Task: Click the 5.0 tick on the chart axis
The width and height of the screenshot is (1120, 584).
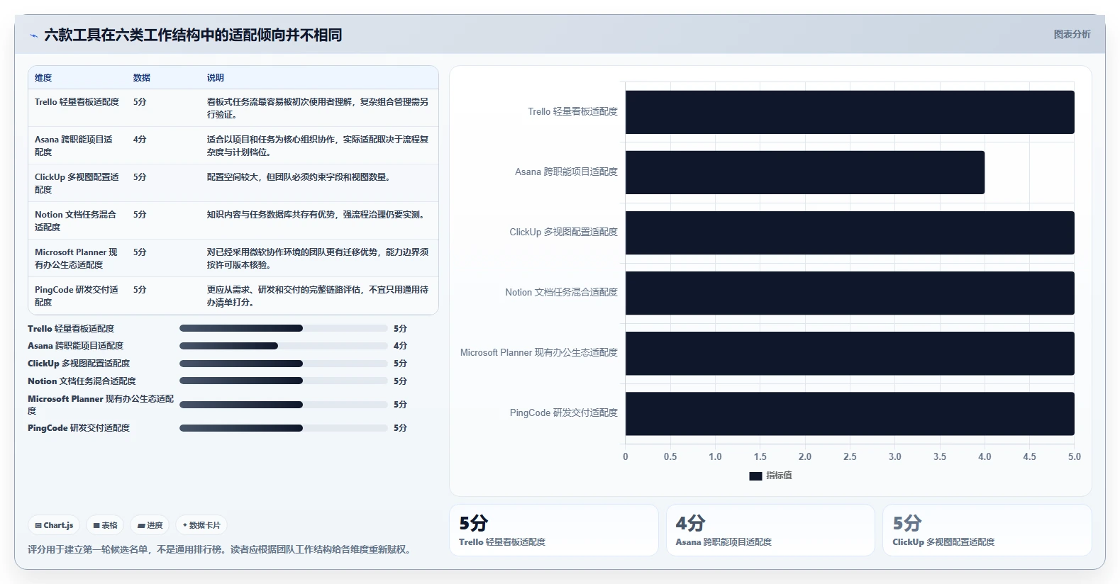Action: pos(1075,457)
